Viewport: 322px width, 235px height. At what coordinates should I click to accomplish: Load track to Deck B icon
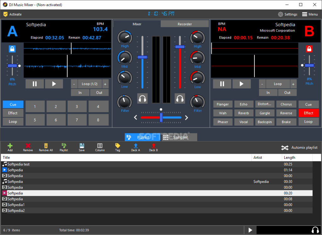pyautogui.click(x=153, y=146)
